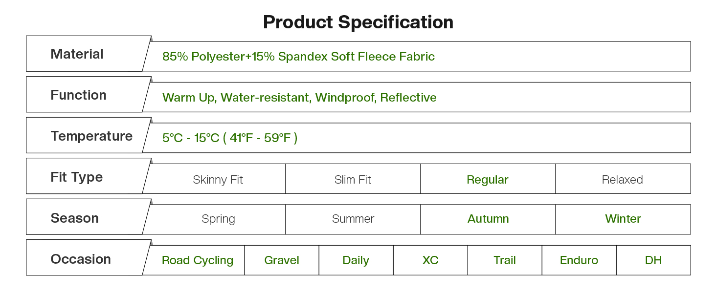Select the Enduro occasion cell
The height and width of the screenshot is (293, 716).
[579, 260]
